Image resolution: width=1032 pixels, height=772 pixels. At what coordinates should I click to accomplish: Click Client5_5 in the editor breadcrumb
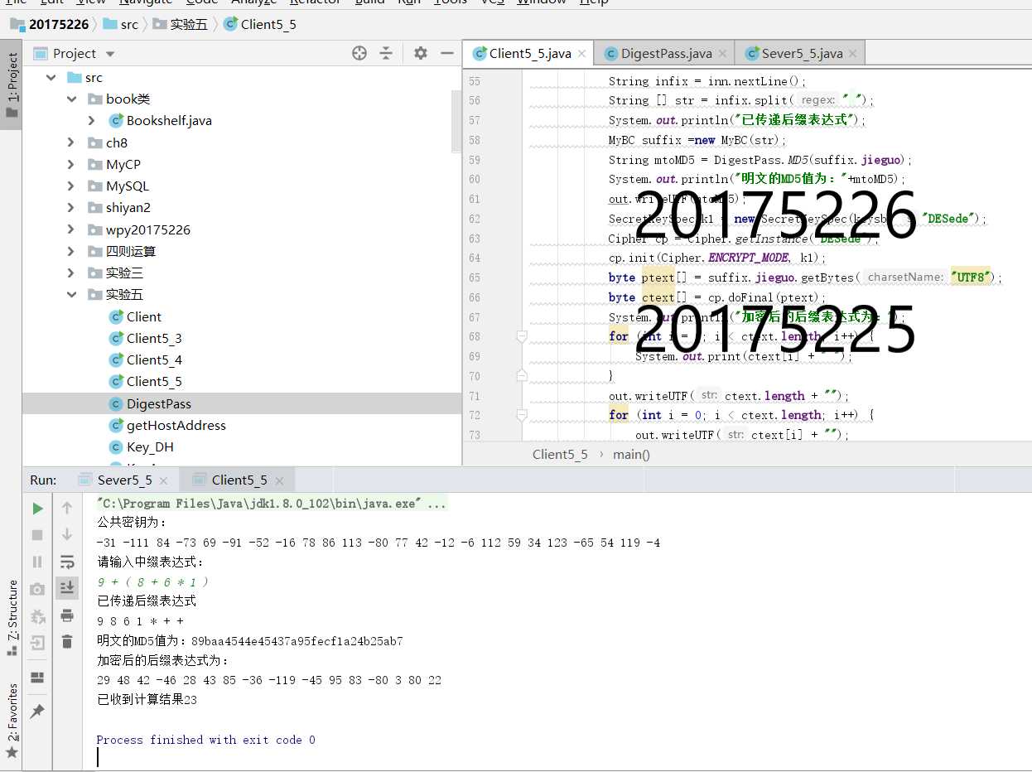560,454
